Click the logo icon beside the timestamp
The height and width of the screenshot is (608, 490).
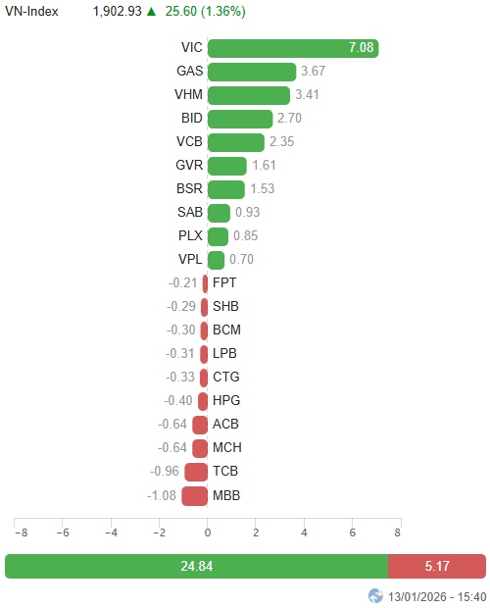375,595
